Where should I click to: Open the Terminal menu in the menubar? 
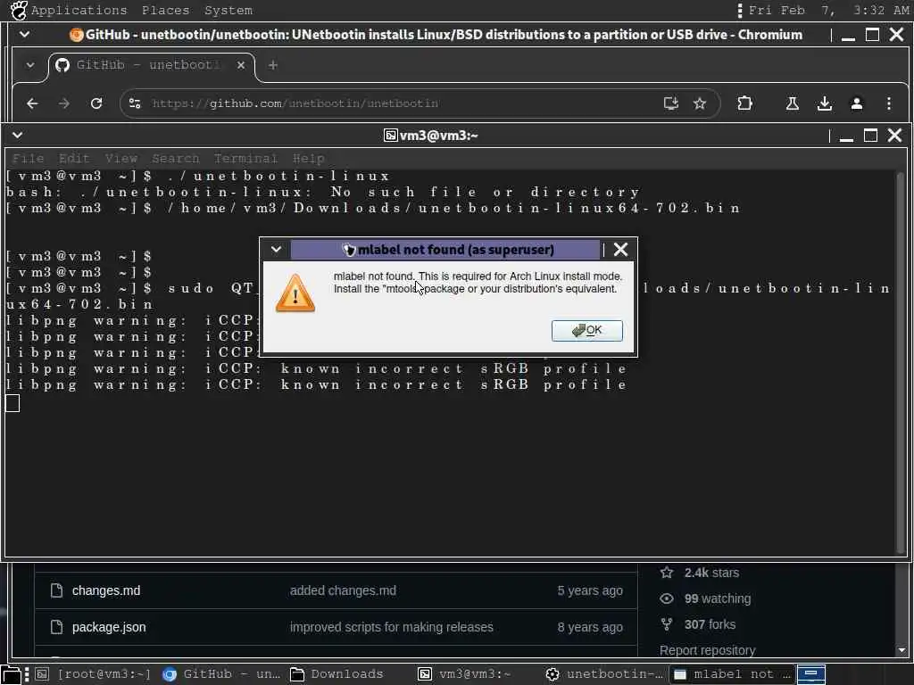[245, 159]
